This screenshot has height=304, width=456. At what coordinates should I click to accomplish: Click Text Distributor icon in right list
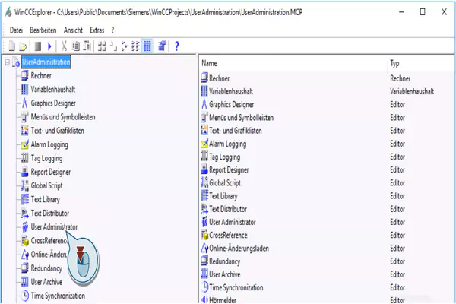click(x=204, y=208)
